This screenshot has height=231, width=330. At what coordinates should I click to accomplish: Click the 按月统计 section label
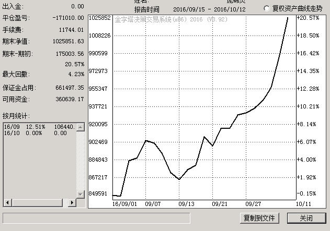pyautogui.click(x=16, y=115)
